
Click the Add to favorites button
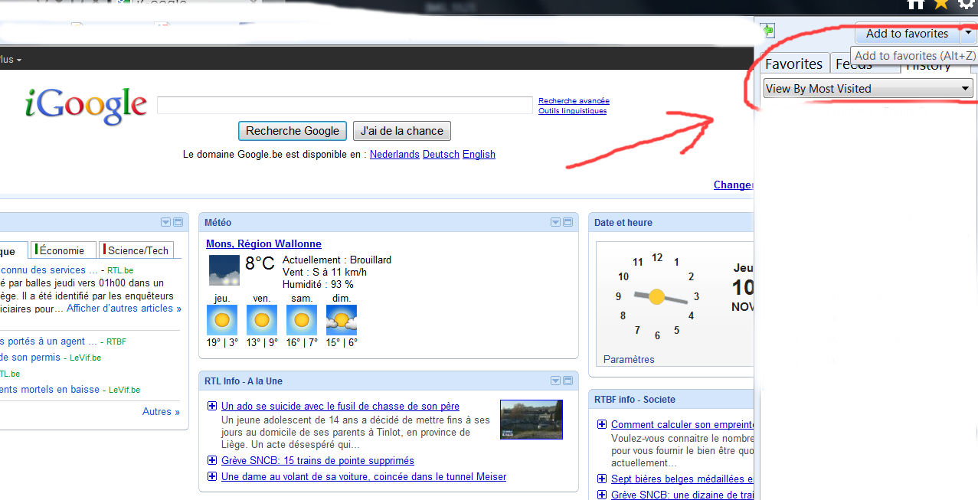pos(907,34)
